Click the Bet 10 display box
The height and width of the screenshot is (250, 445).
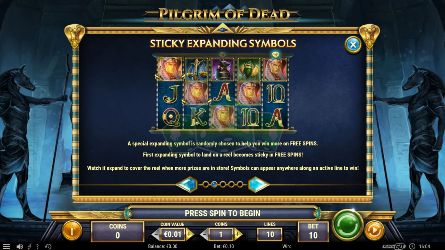(x=313, y=231)
